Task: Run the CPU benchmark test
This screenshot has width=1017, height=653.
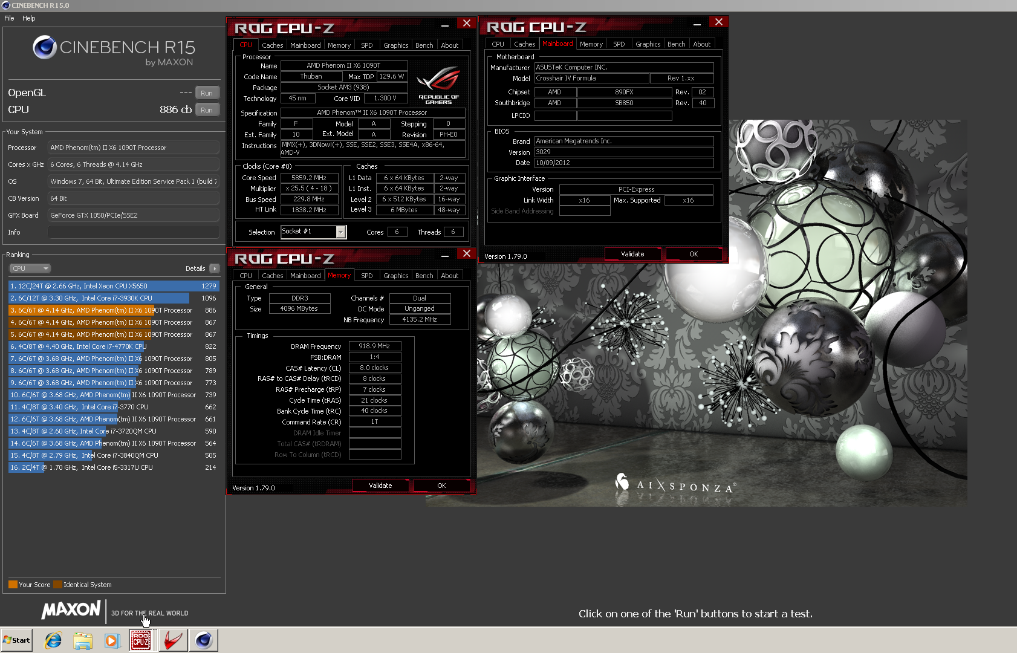Action: click(207, 110)
